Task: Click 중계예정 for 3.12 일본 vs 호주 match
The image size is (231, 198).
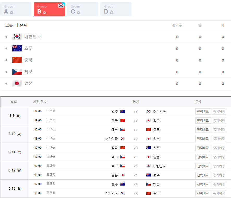Action: coord(219,175)
